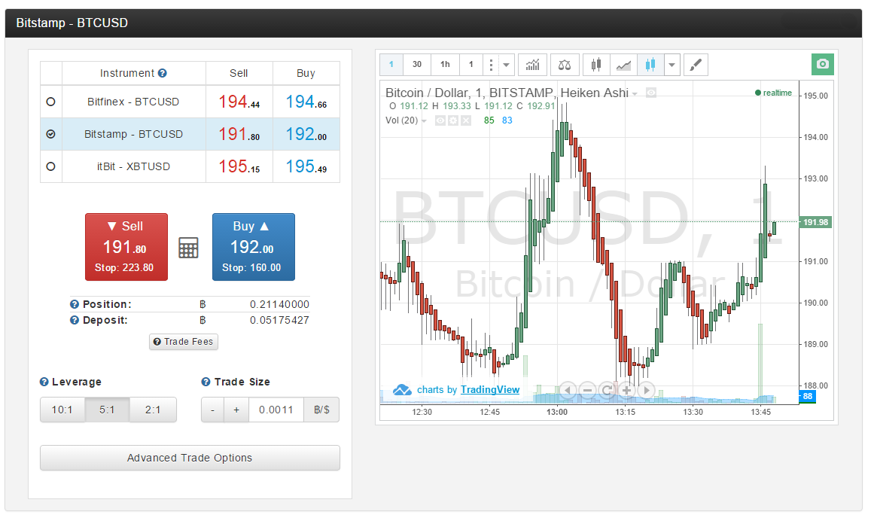This screenshot has width=874, height=521.
Task: Zoom in the chart with plus control
Action: click(x=626, y=390)
